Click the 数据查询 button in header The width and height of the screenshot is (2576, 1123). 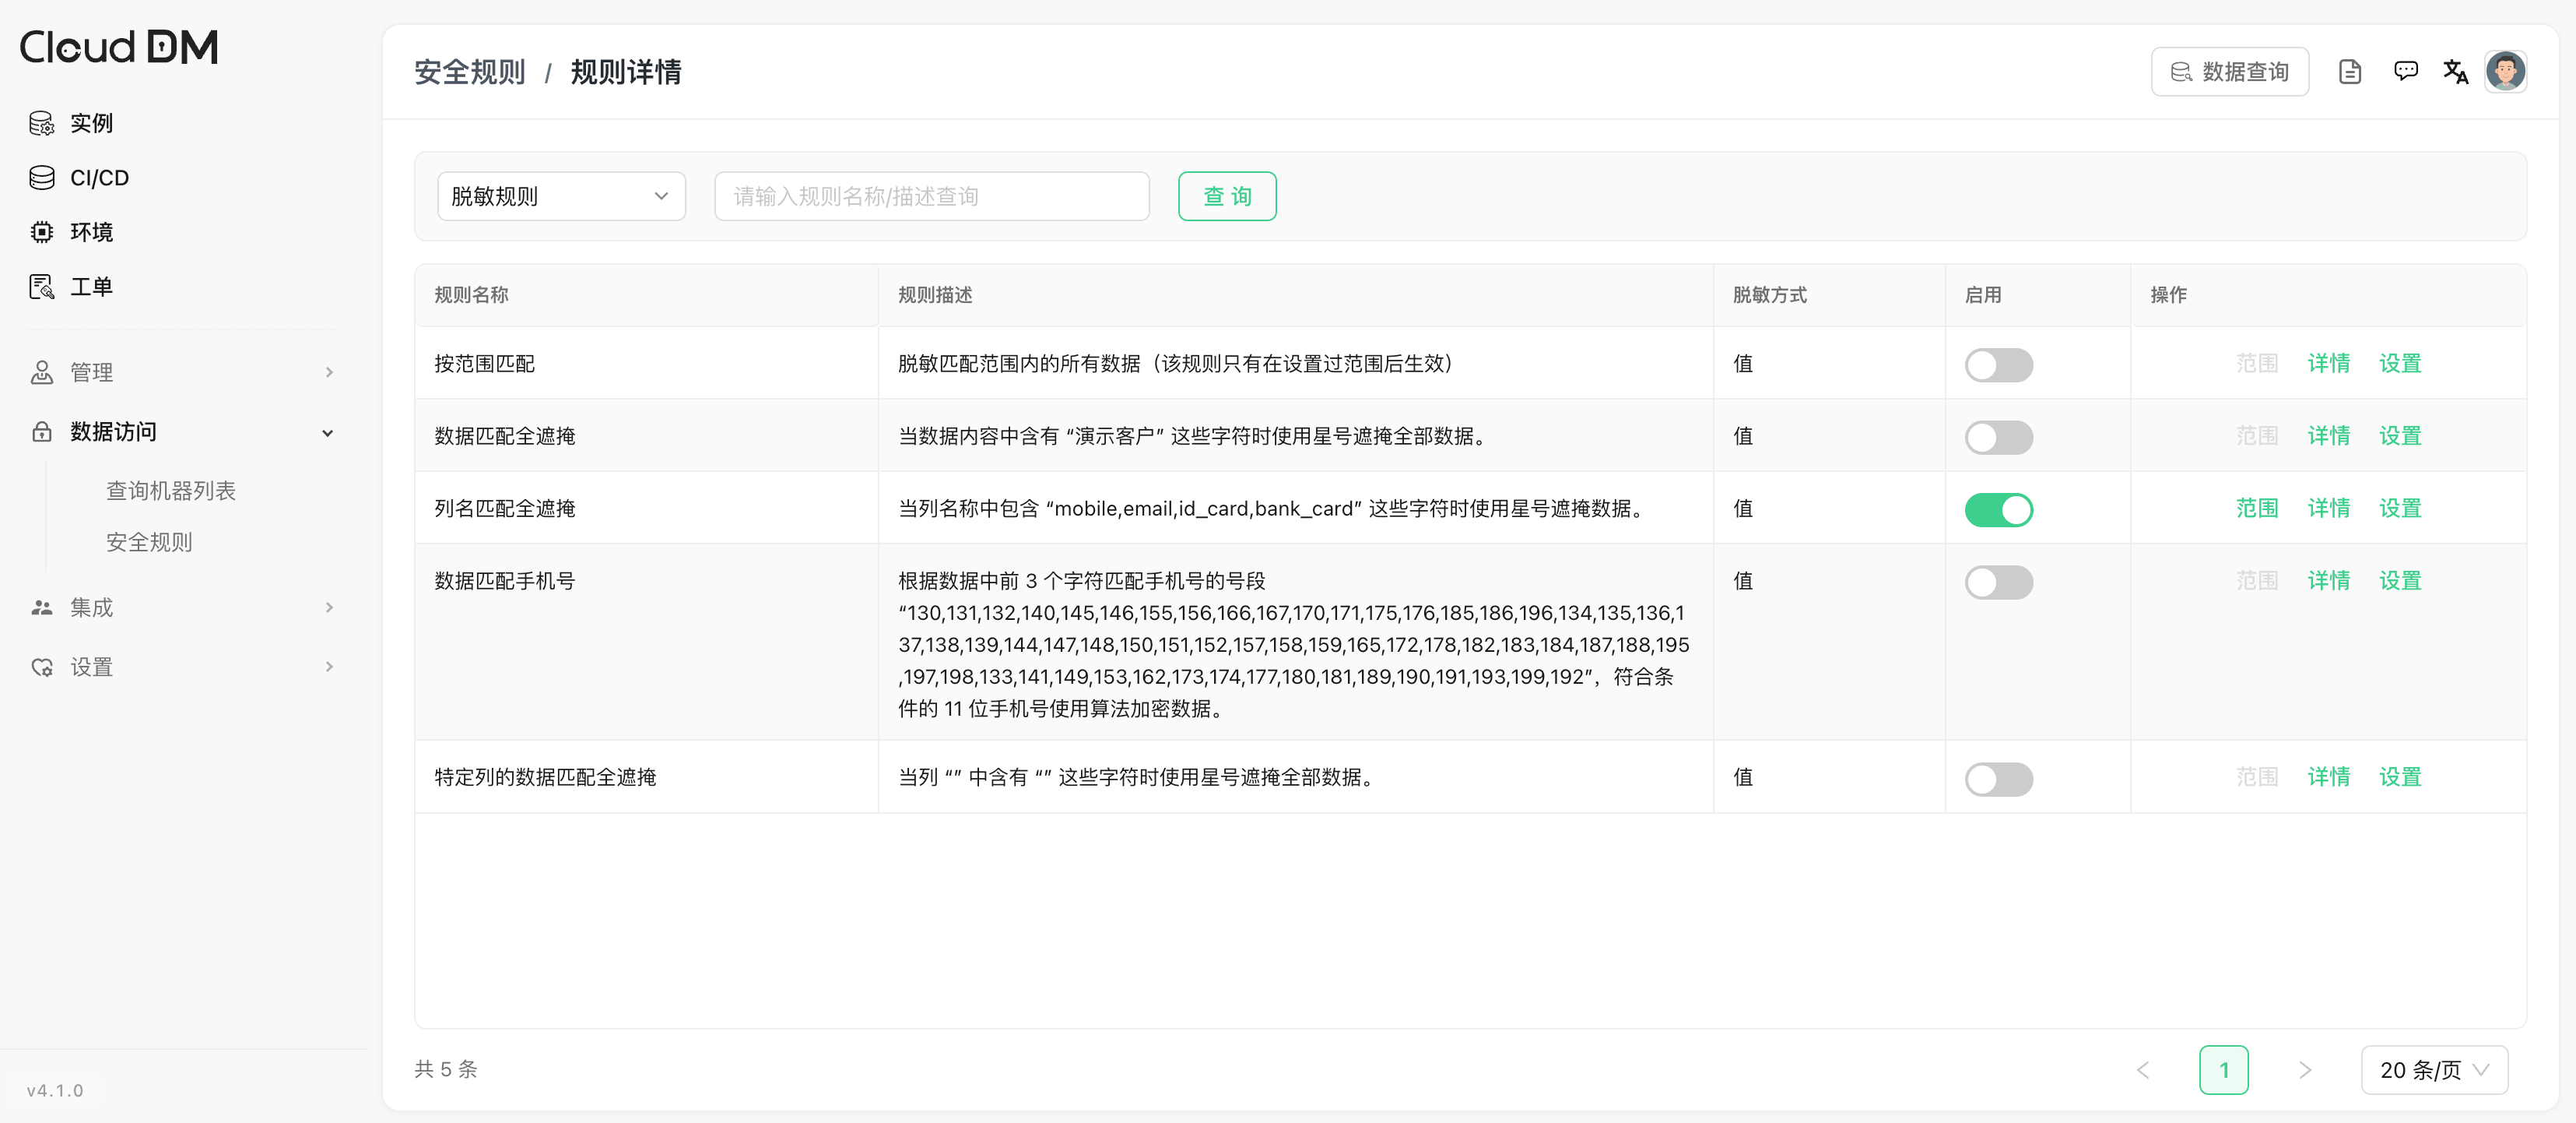[2229, 72]
